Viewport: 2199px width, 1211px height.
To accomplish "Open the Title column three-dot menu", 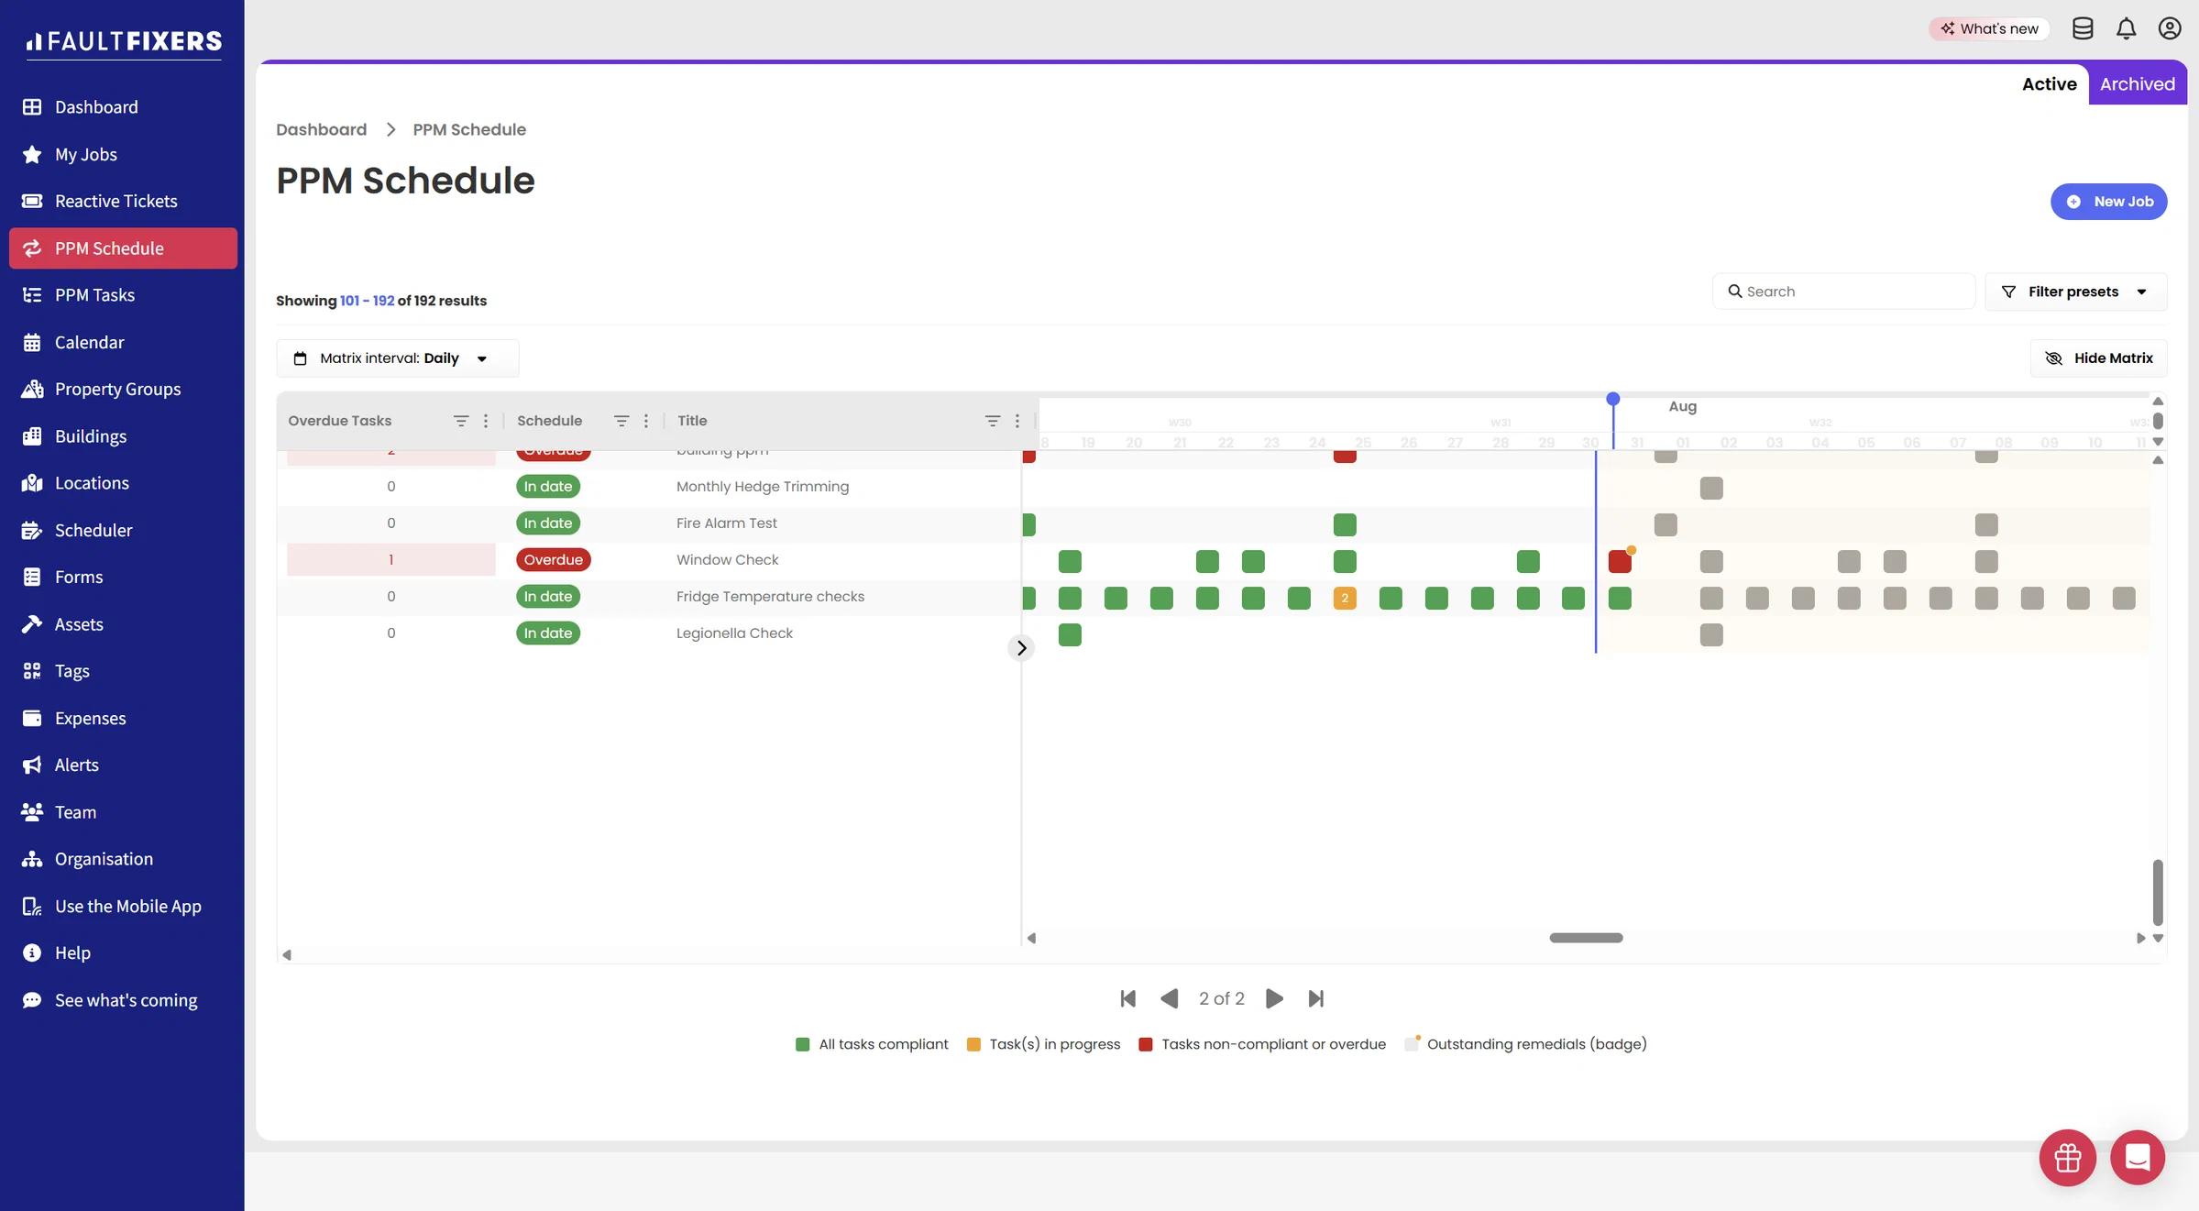I will 1017,421.
